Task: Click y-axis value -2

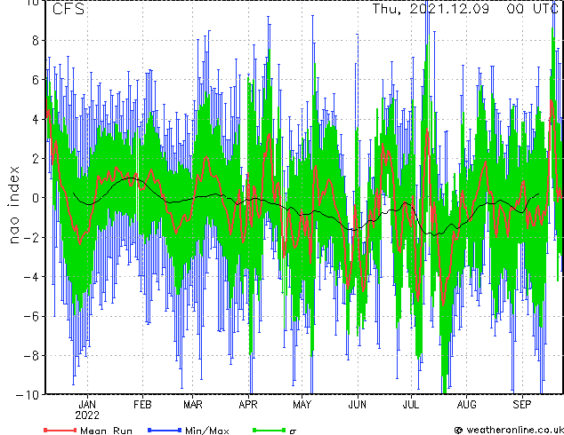Action: click(31, 238)
